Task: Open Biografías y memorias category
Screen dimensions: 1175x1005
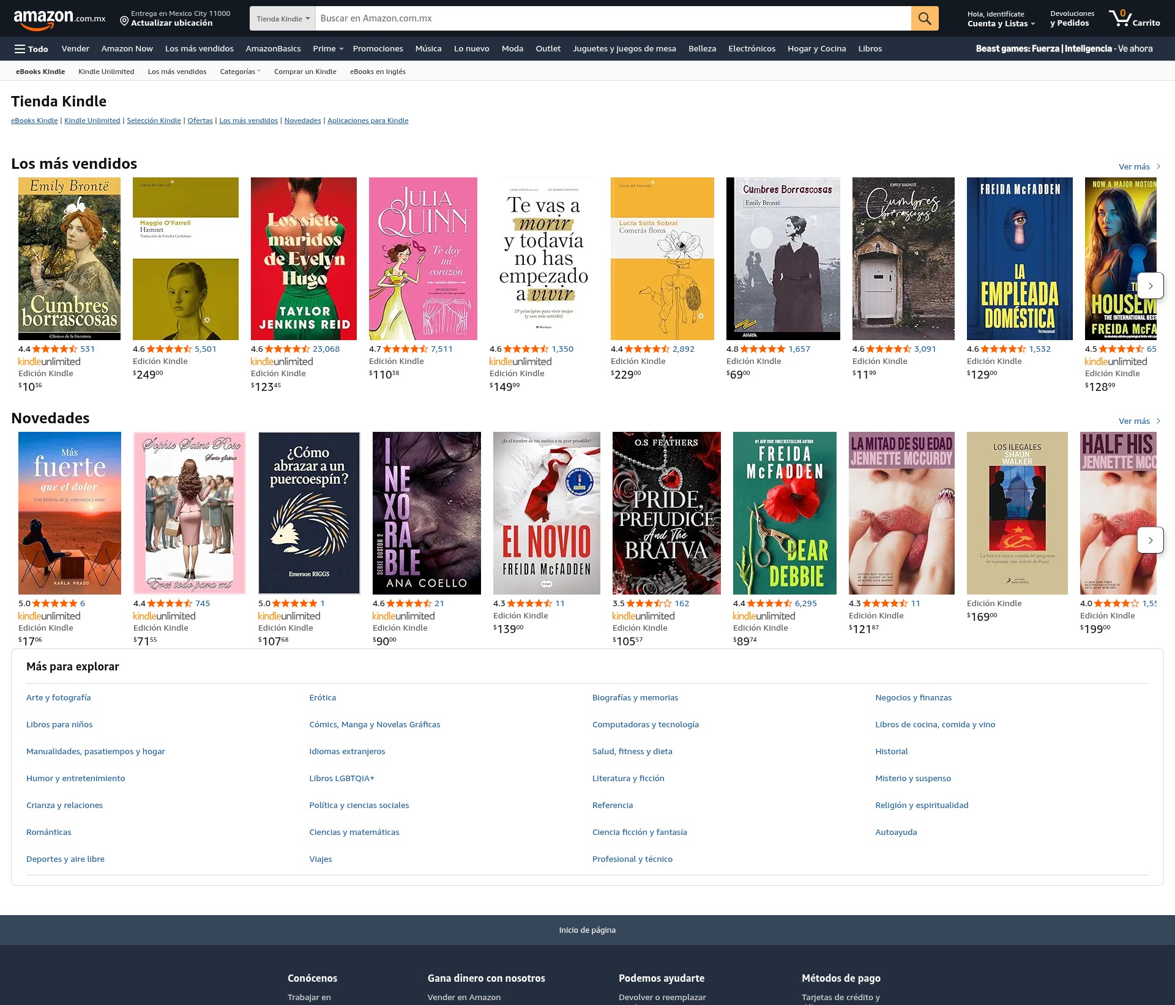Action: tap(635, 697)
